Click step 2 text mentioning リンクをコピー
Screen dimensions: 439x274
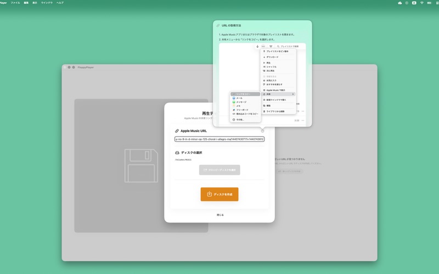coord(246,39)
